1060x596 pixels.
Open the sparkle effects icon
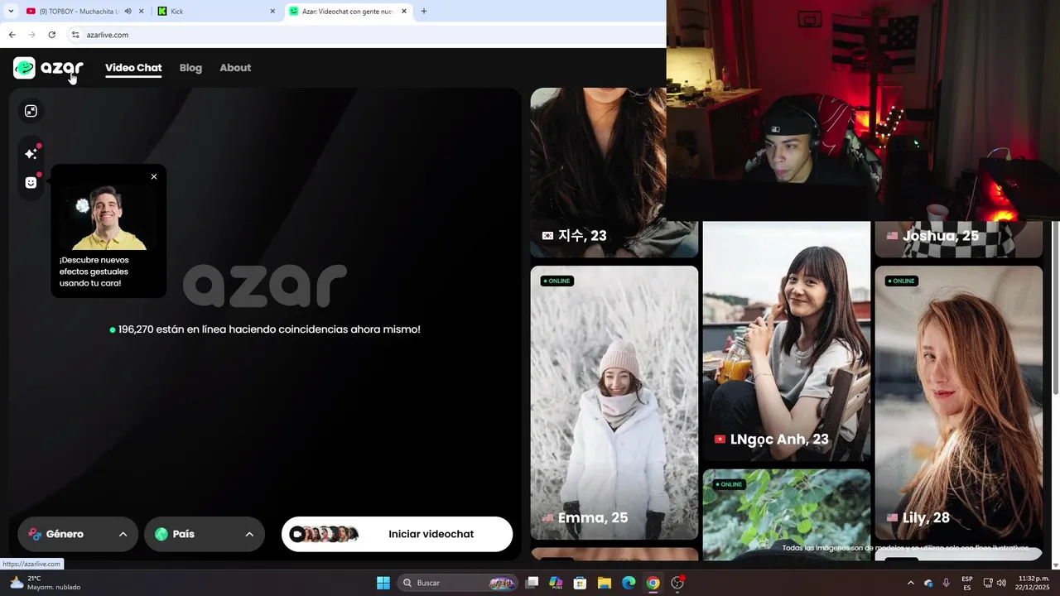(31, 154)
